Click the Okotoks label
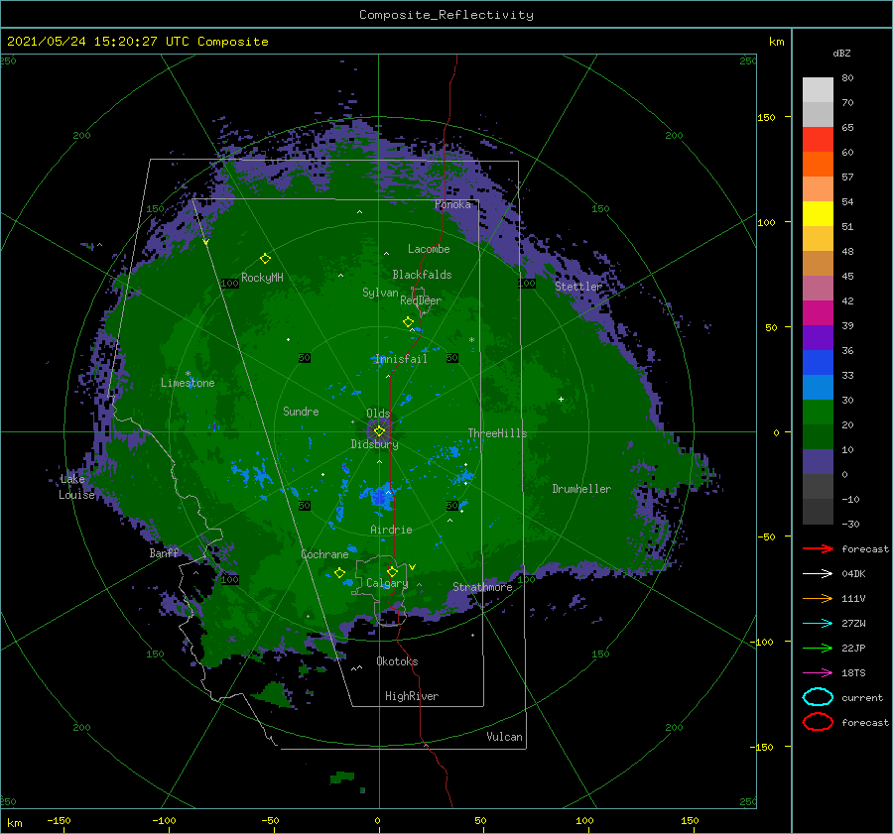 pyautogui.click(x=398, y=660)
